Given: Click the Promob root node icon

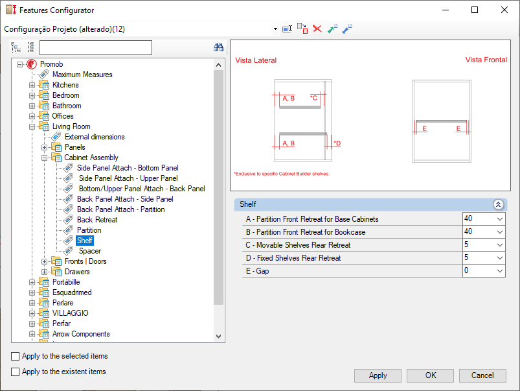Looking at the screenshot, I should (x=32, y=64).
